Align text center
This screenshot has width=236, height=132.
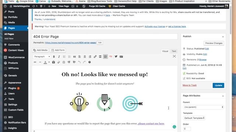[x=85, y=56]
